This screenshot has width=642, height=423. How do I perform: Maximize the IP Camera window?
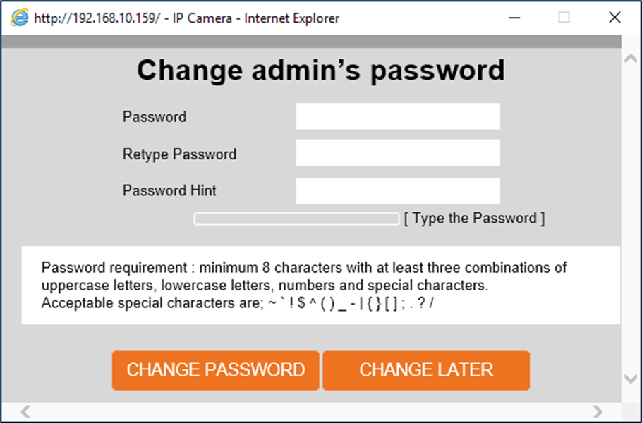[564, 18]
